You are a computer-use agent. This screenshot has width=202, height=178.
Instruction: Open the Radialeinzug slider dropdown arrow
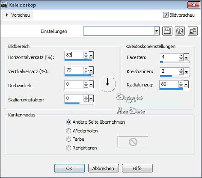point(186,85)
